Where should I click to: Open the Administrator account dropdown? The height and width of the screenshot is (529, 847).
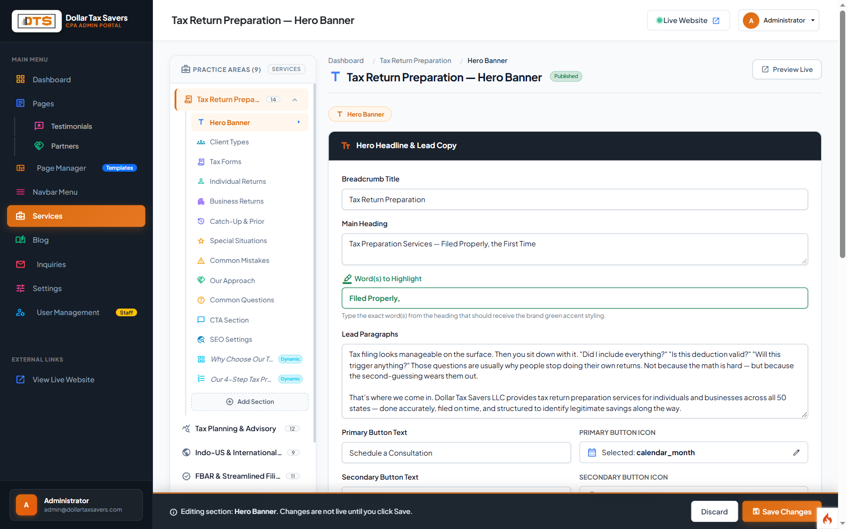778,21
